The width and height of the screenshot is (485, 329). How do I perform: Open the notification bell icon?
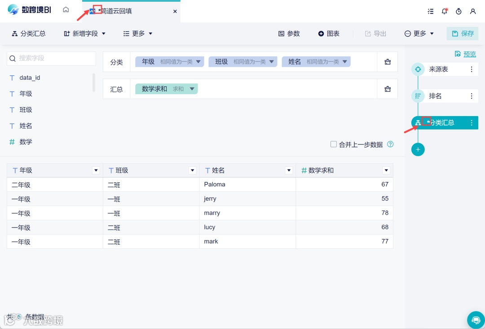pyautogui.click(x=445, y=11)
